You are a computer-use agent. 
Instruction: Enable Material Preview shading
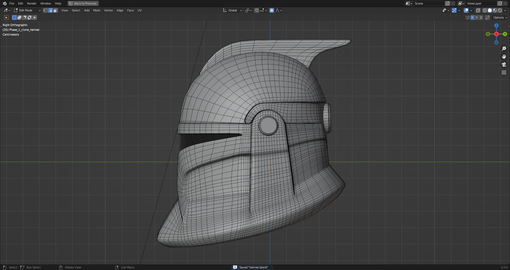[495, 10]
